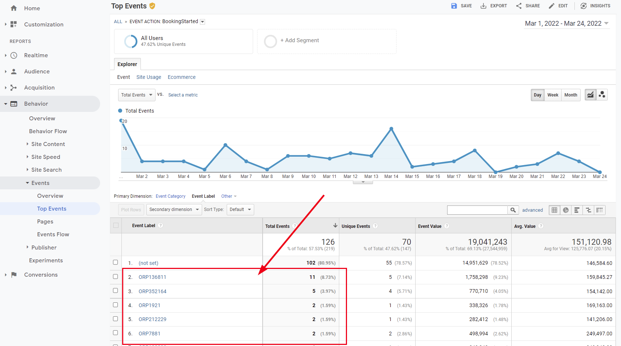Click help icon next to Unique Events
621x346 pixels.
click(375, 226)
